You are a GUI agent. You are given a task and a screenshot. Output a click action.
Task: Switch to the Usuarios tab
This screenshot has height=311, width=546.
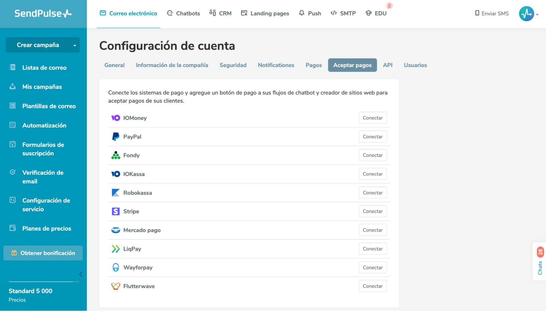(415, 65)
